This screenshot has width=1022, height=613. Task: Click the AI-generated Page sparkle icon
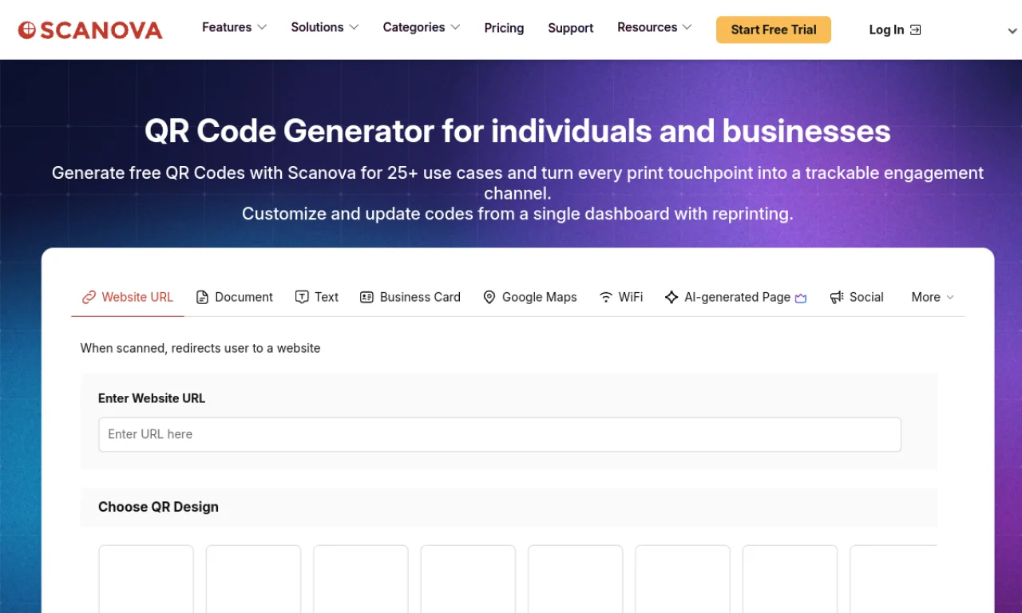671,297
